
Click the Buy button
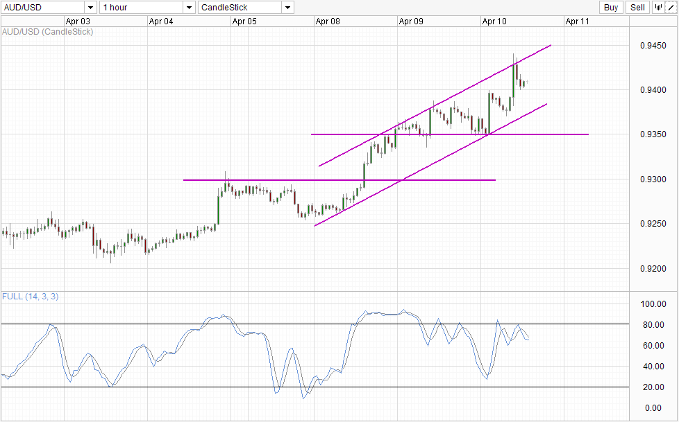[611, 8]
